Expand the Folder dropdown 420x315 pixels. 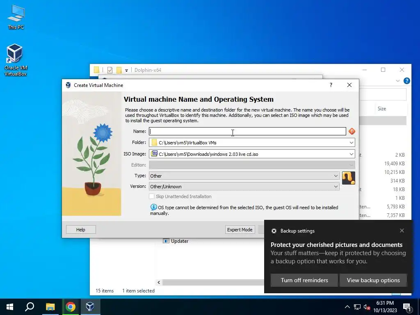pos(351,142)
